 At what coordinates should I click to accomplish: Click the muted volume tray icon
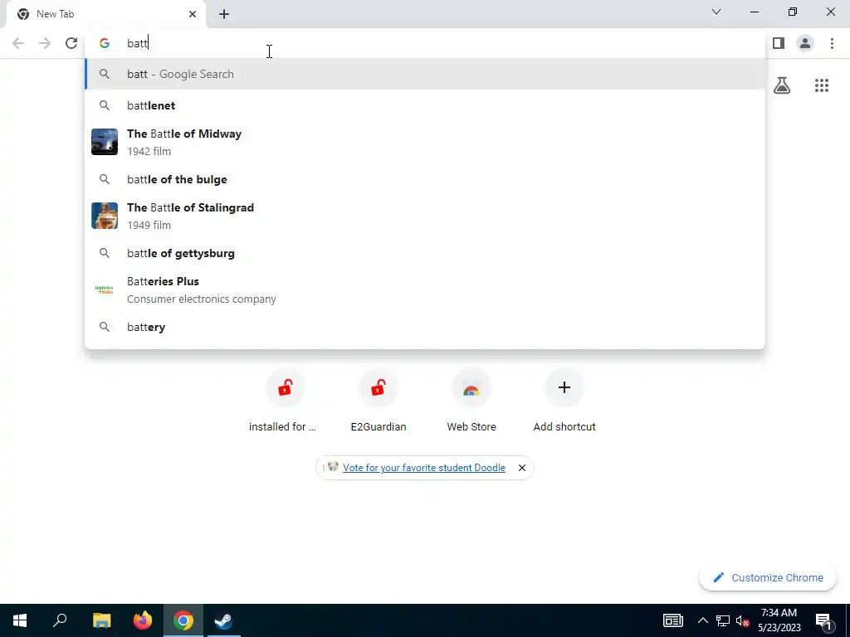coord(743,620)
